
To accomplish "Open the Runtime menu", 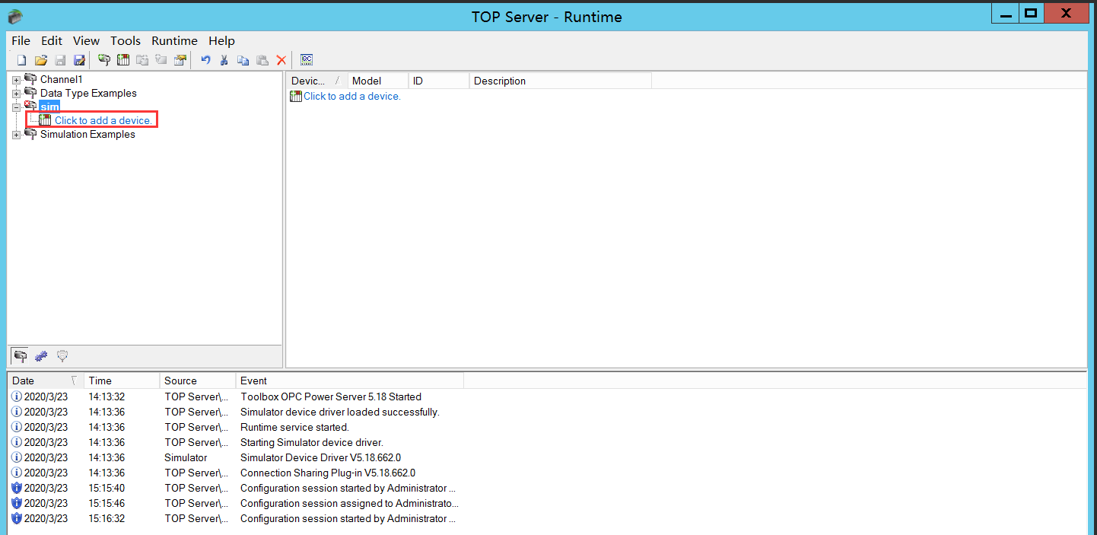I will click(174, 41).
